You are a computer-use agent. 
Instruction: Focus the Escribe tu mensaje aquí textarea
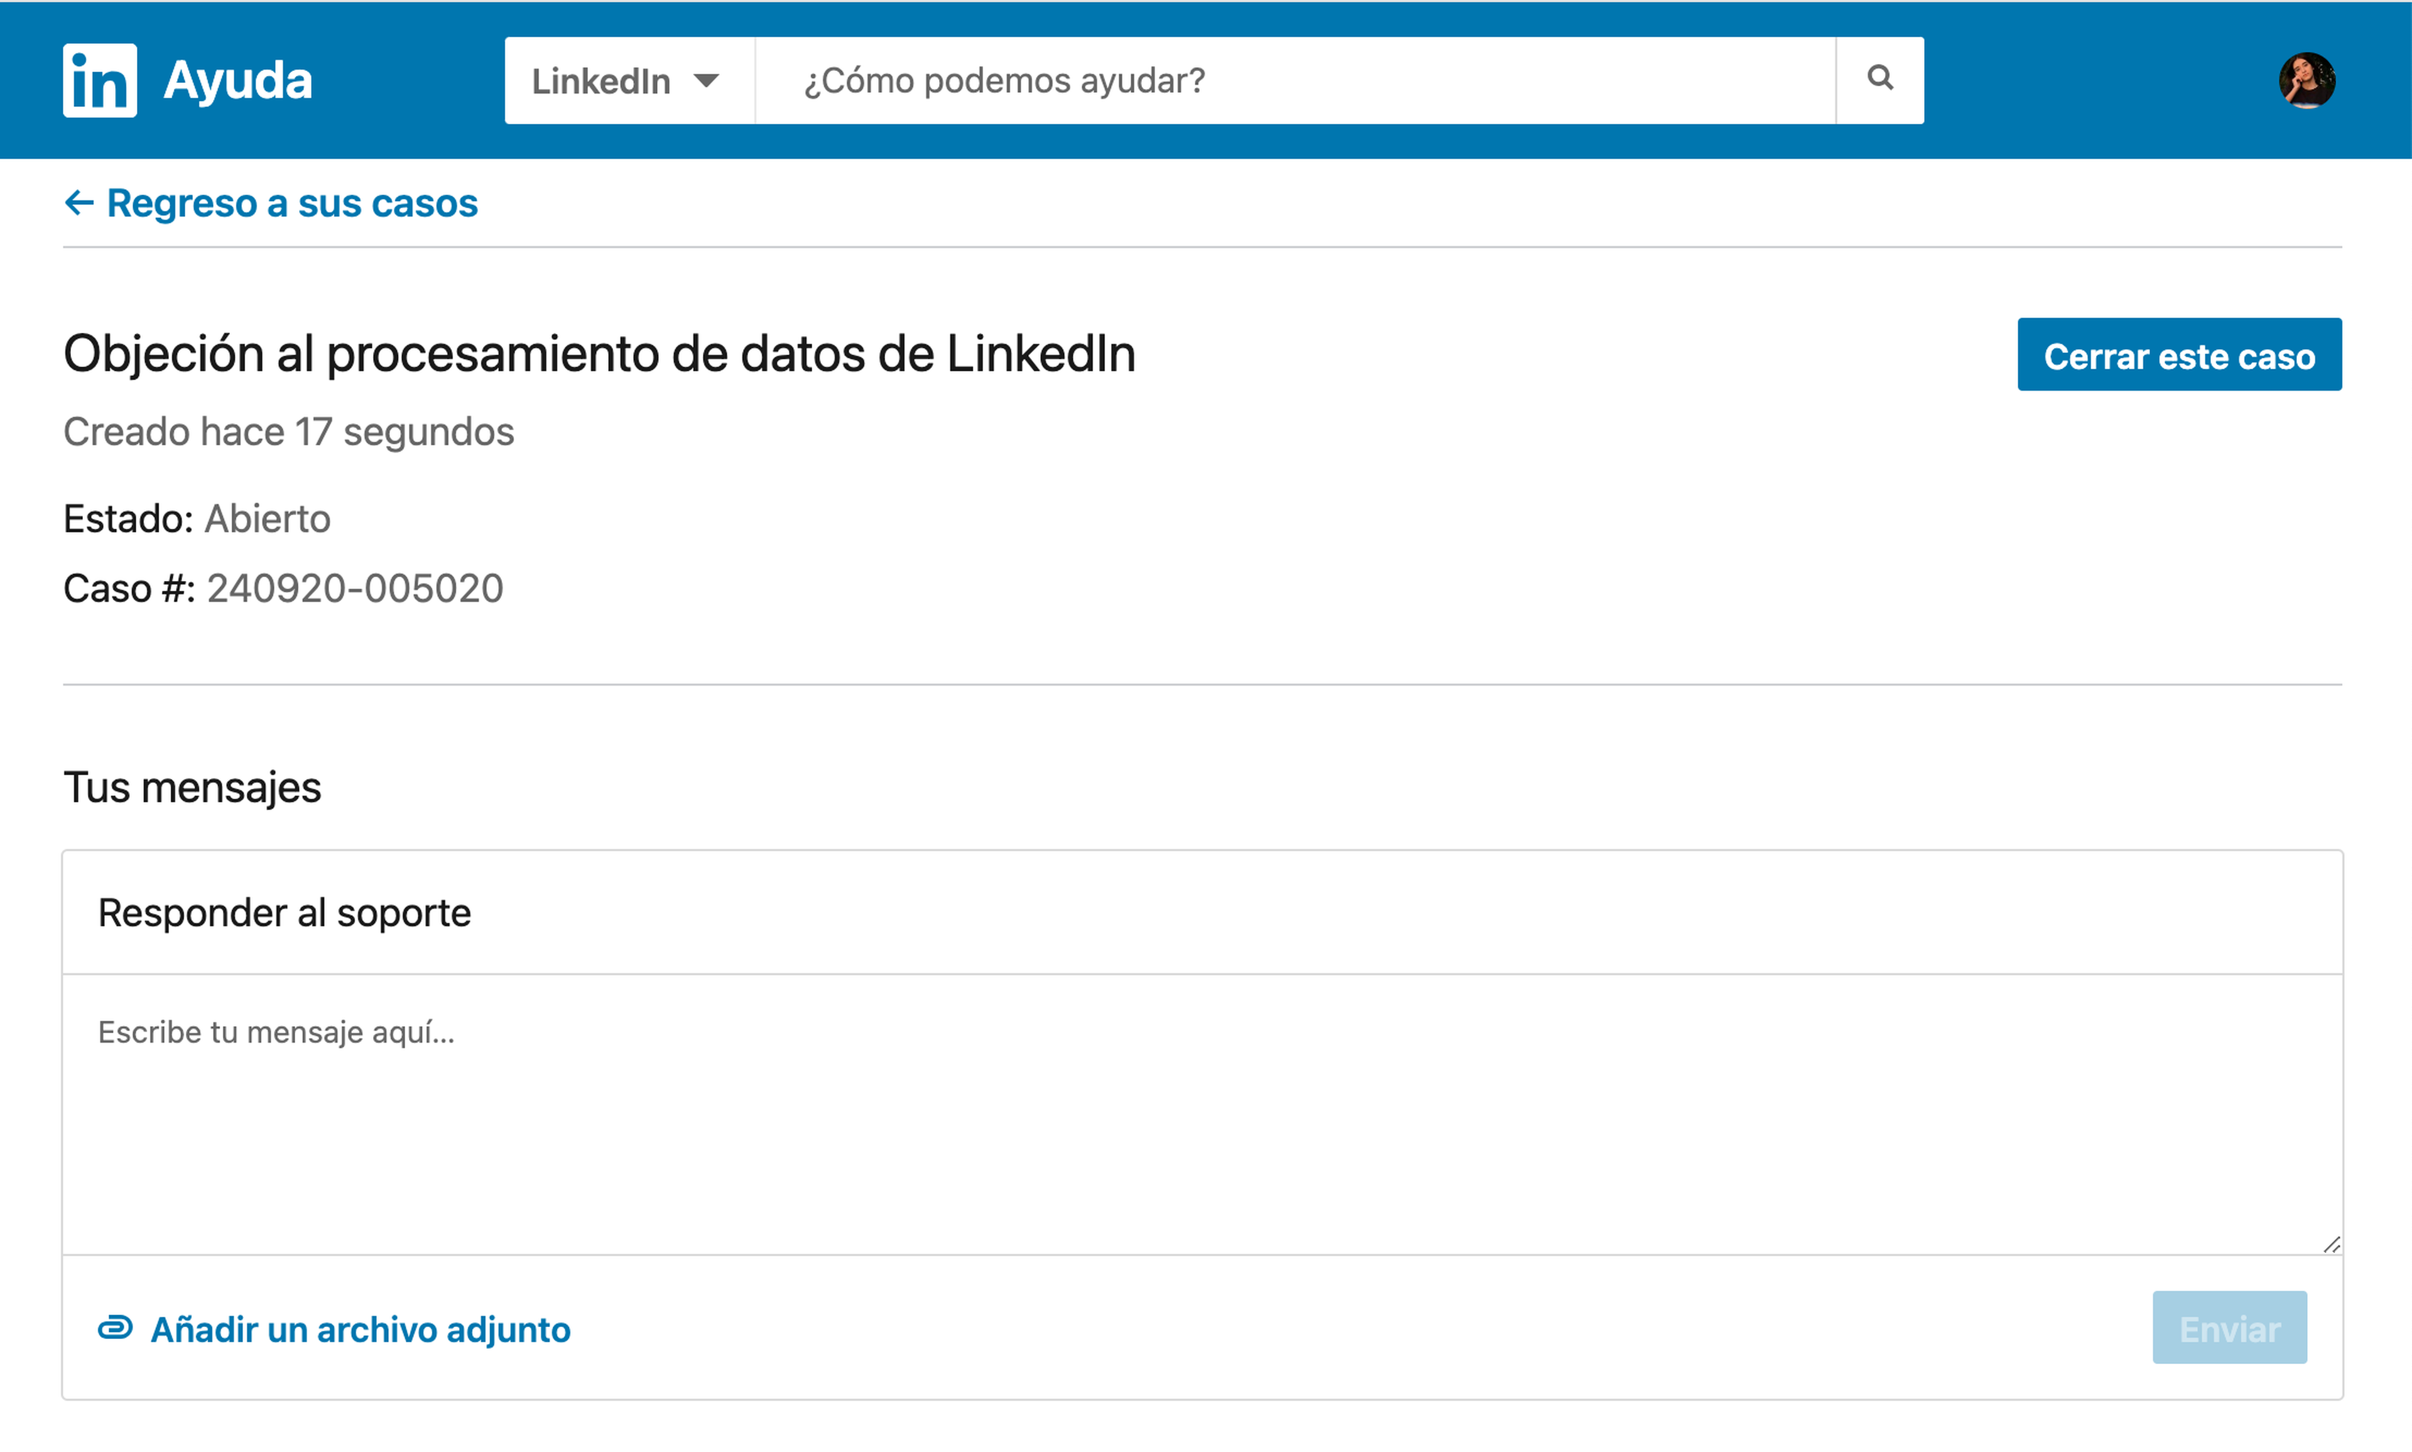coord(1203,1115)
